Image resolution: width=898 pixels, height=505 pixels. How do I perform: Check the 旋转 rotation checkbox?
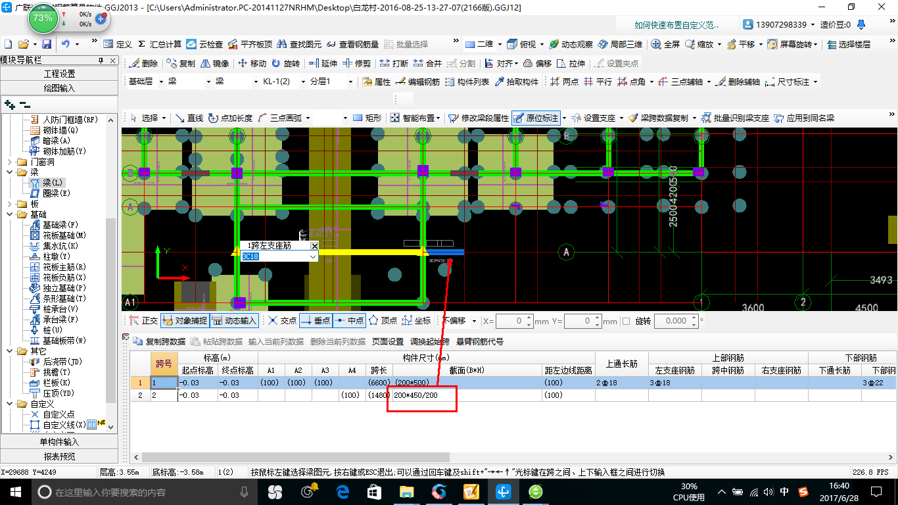pos(626,321)
